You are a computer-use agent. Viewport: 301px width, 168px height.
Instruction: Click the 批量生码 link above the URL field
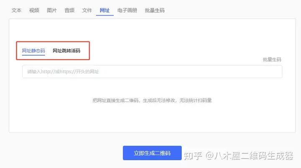(x=272, y=59)
